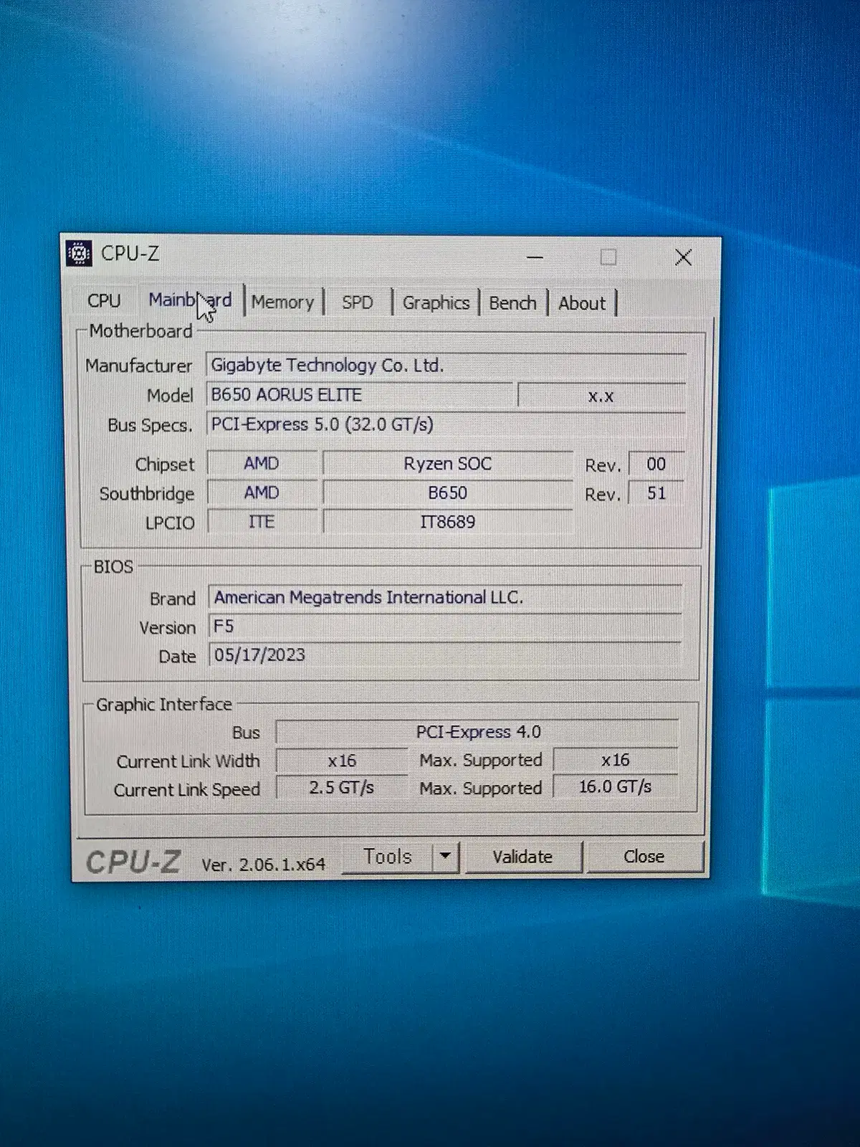The width and height of the screenshot is (860, 1147).
Task: Click Current Link Speed value 2.5 GT/s
Action: 342,788
